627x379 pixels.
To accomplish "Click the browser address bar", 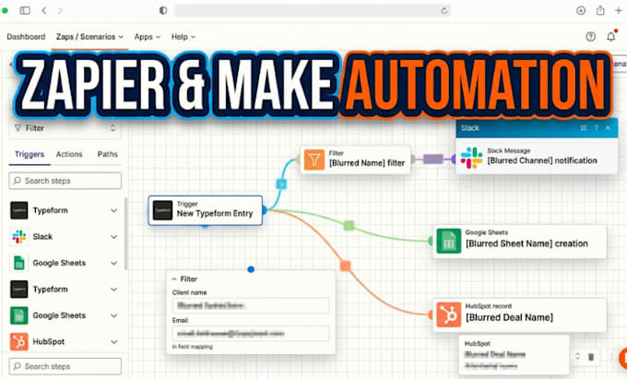I will (x=313, y=10).
